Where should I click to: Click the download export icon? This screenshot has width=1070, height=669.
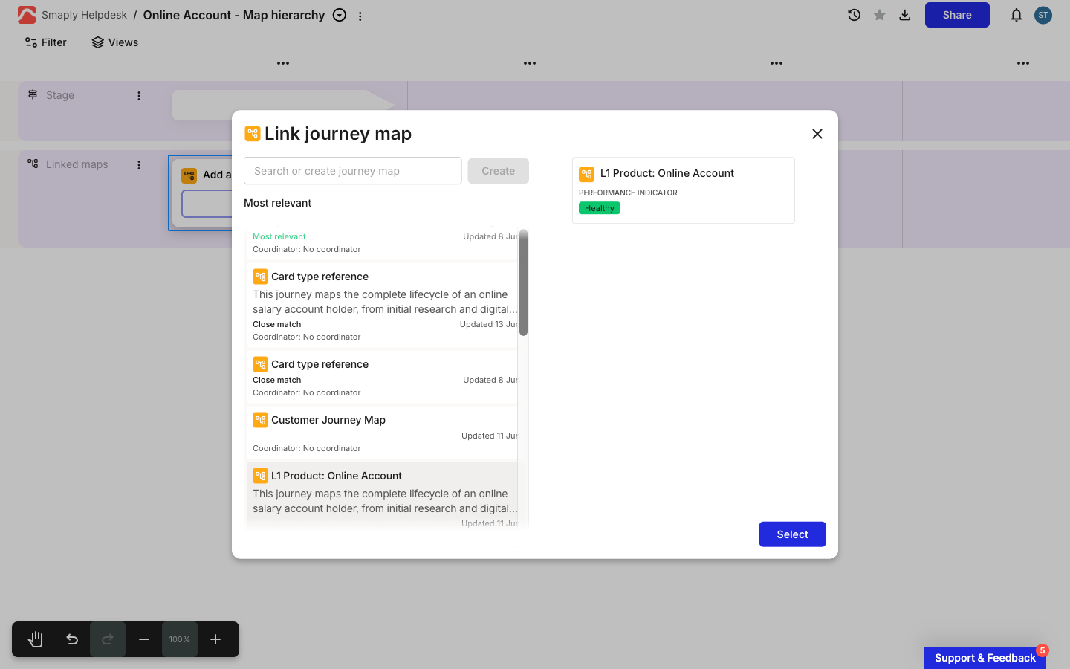[905, 15]
